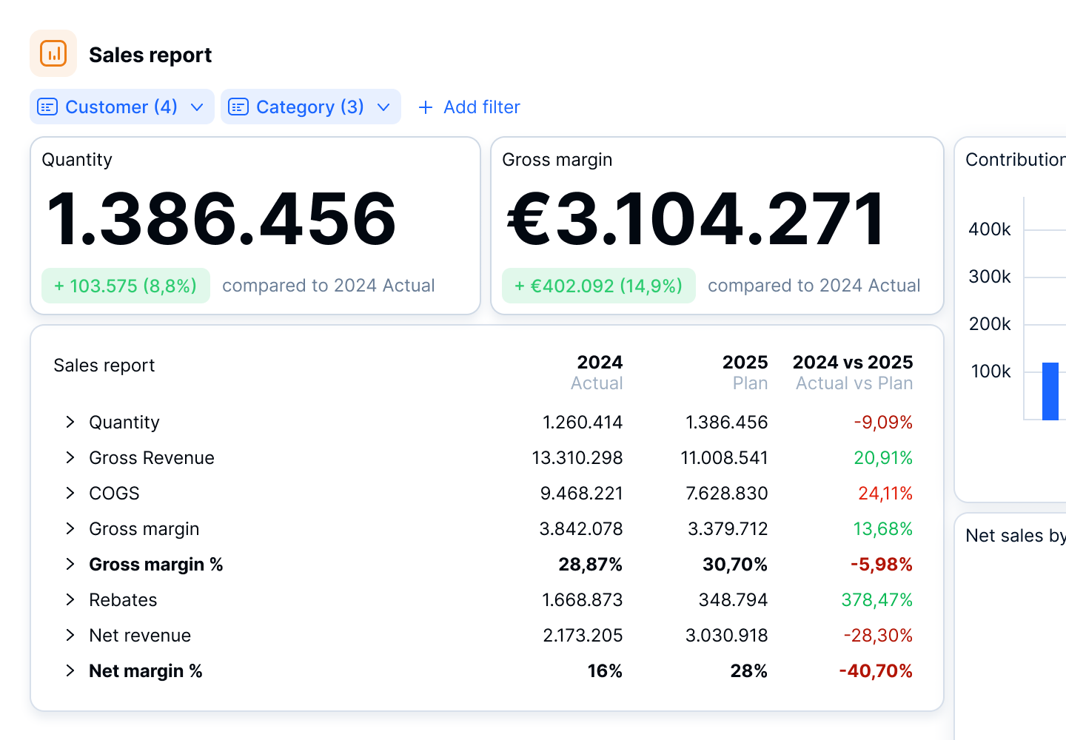Viewport: 1066px width, 740px height.
Task: Click the Add filter link
Action: [480, 107]
